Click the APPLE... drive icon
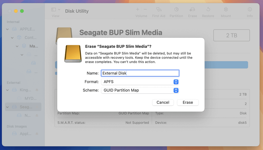Viewport: 263px width, 150px height. (14, 29)
